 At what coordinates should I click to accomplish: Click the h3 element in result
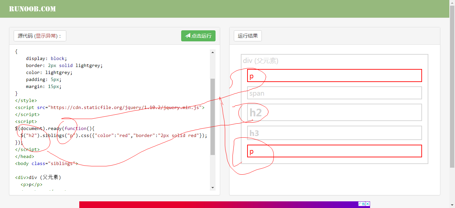pos(334,133)
